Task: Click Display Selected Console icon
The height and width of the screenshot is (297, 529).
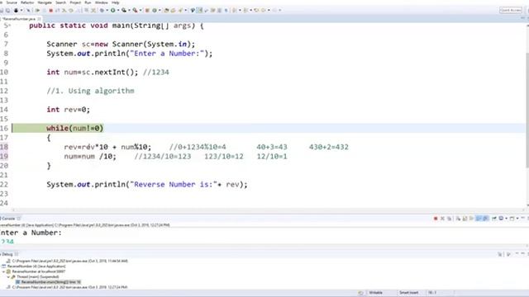Action: [501, 219]
